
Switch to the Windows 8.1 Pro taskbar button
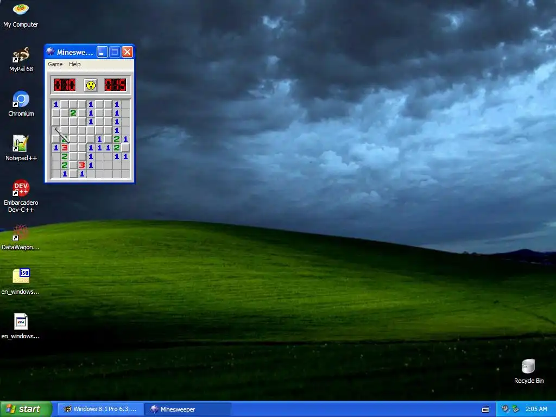click(x=100, y=409)
